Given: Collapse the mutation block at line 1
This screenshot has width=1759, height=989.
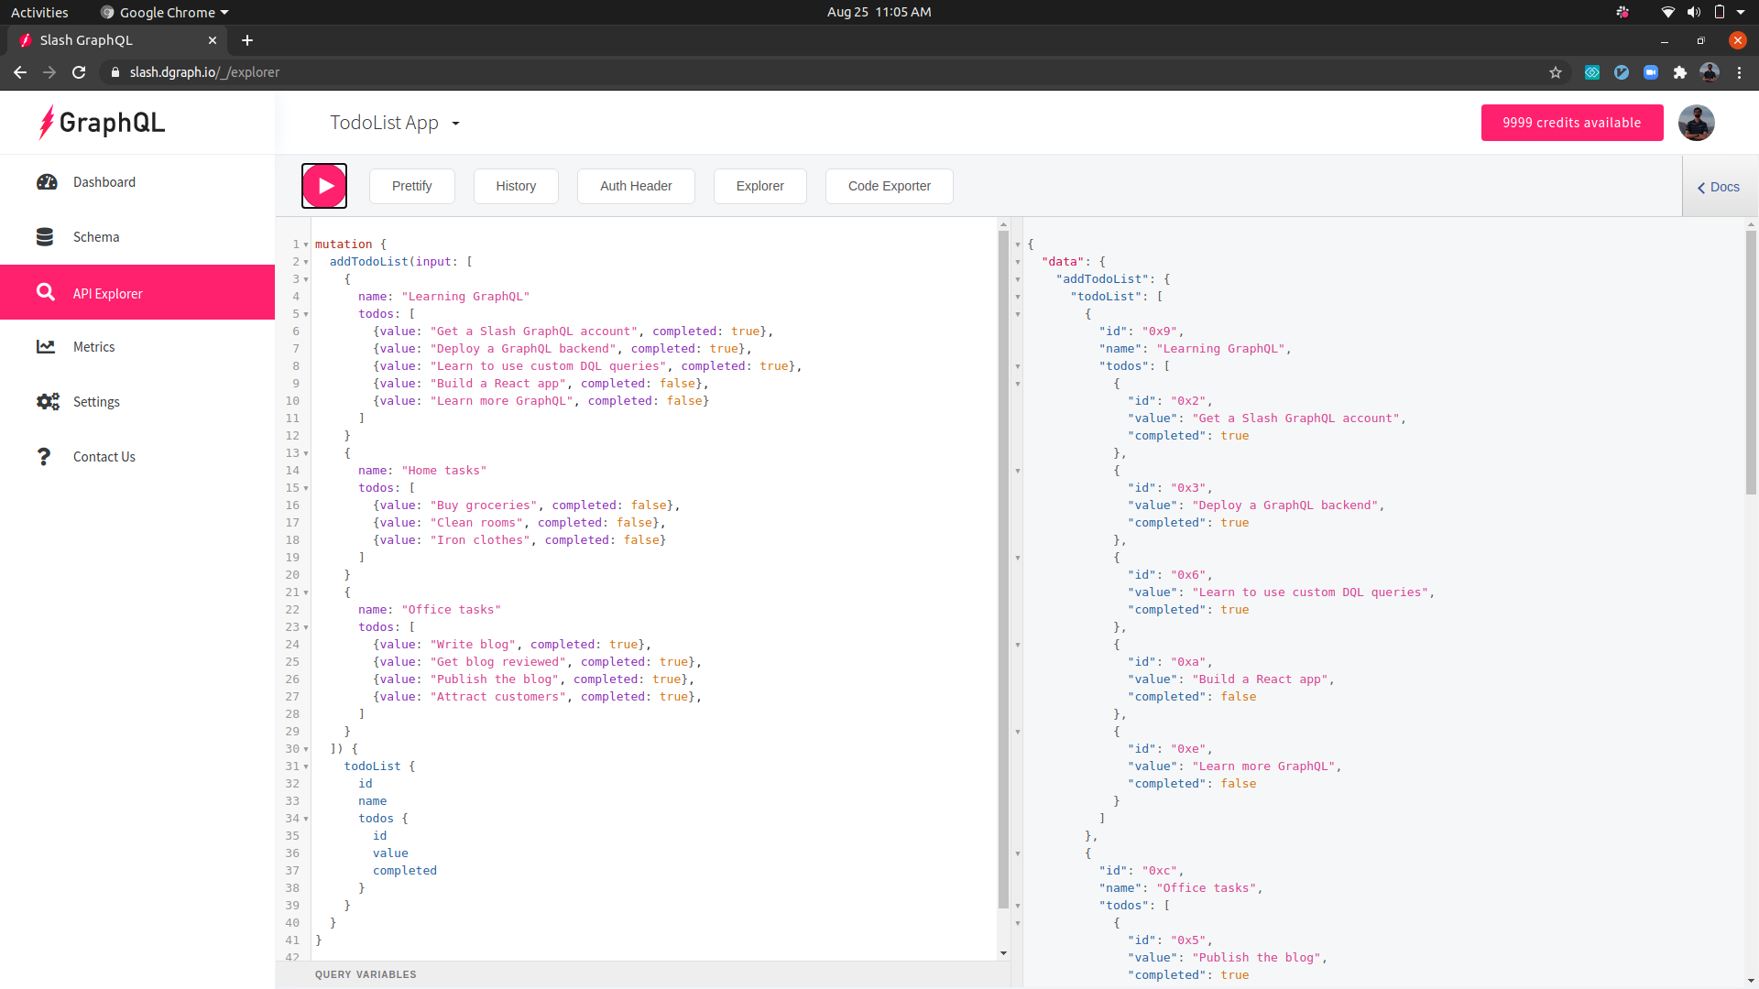Looking at the screenshot, I should pos(306,245).
